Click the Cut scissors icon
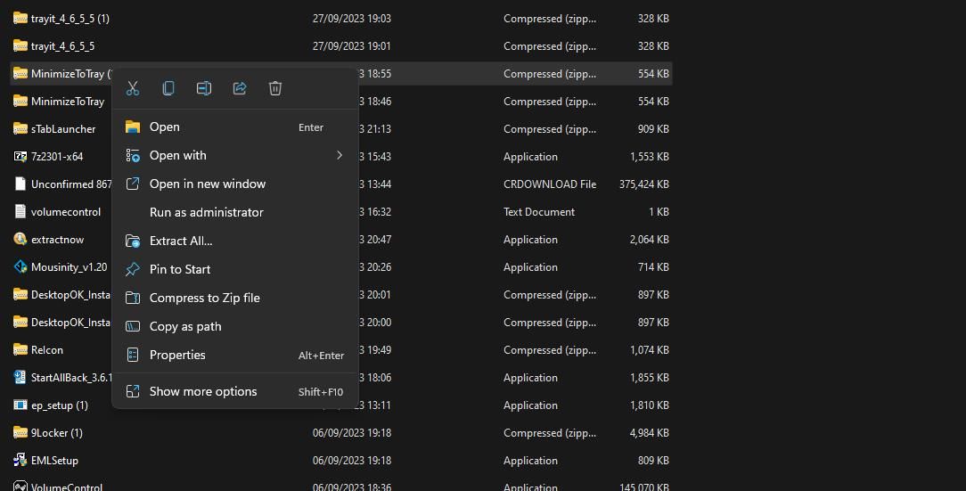The height and width of the screenshot is (491, 966). [x=133, y=88]
